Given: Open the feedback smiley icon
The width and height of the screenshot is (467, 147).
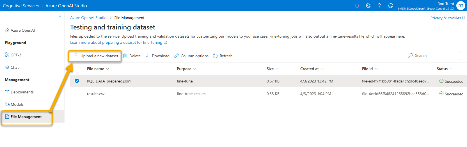Looking at the screenshot, I should [391, 6].
